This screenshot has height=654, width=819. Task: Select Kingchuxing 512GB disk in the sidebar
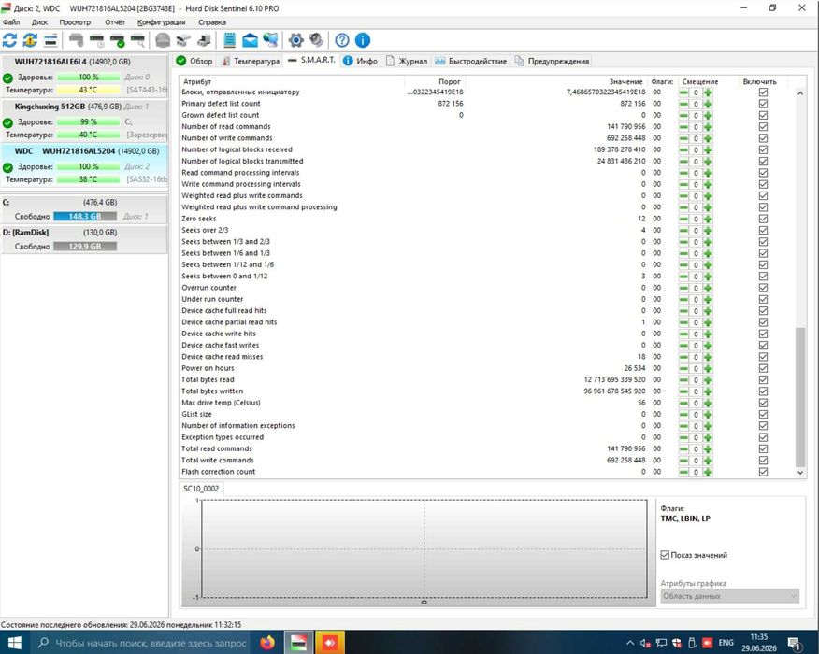point(85,121)
